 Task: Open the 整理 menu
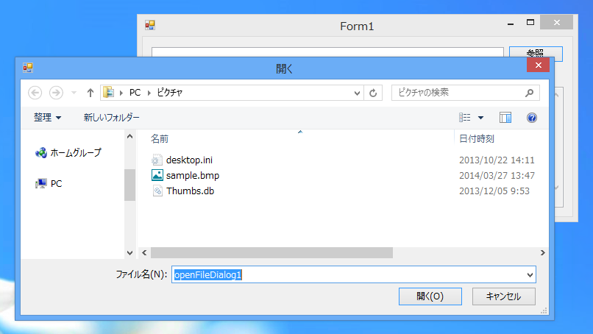click(47, 118)
